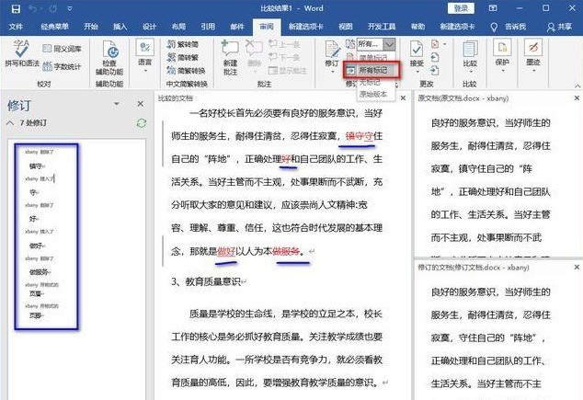Open the markup display combo box arrow
Viewport: 583px width, 400px height.
click(389, 44)
